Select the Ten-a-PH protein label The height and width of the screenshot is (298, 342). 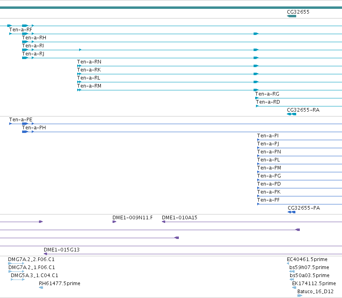click(x=34, y=128)
